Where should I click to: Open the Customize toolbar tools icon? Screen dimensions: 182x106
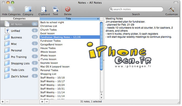172,9
